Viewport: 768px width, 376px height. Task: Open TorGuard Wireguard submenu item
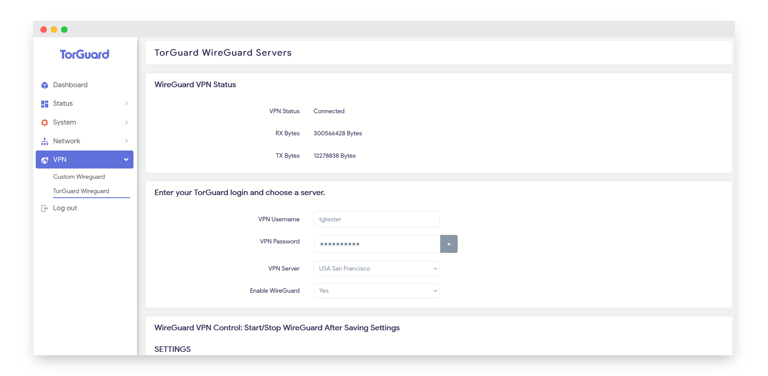tap(81, 191)
